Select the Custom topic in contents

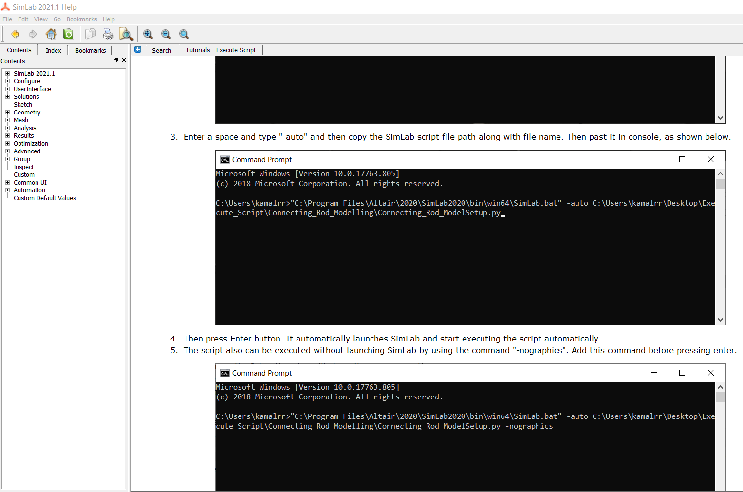coord(24,175)
